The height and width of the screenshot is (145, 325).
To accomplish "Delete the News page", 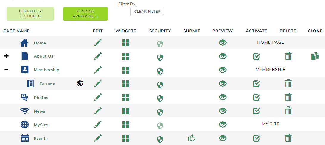I will 288,111.
